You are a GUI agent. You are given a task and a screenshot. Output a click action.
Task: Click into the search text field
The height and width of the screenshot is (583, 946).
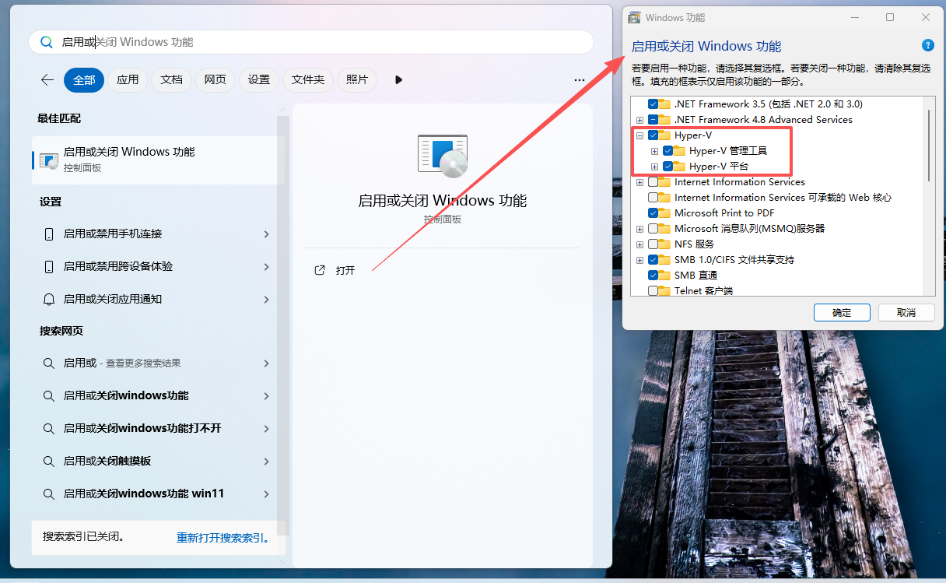click(311, 42)
